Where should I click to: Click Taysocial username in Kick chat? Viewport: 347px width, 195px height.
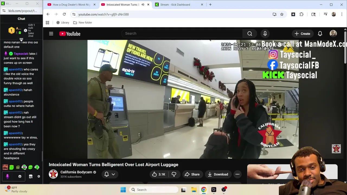click(21, 54)
